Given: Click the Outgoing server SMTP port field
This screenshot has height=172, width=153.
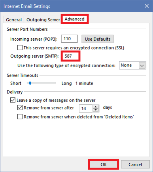Looking at the screenshot, I should click(71, 56).
